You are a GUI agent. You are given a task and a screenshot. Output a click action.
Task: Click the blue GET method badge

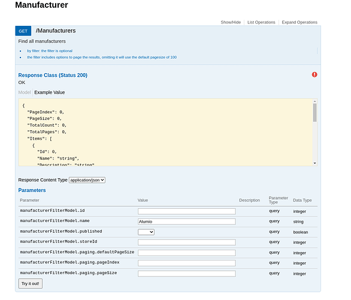pos(23,31)
